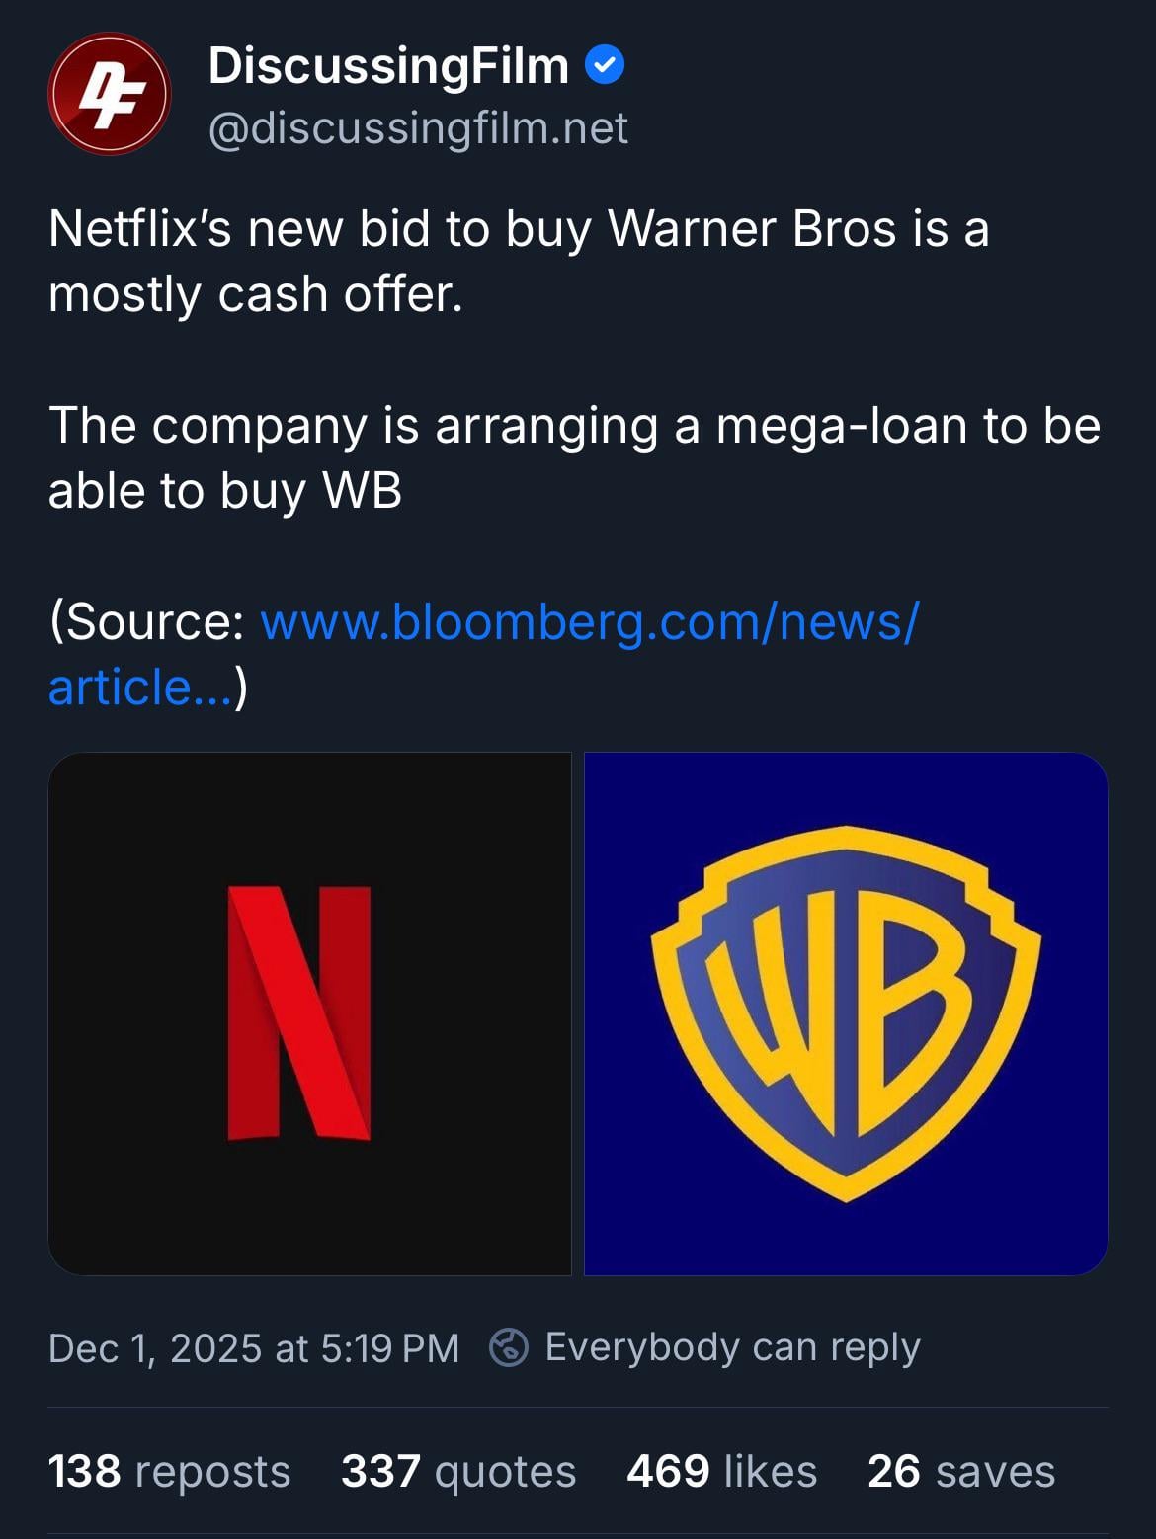Show who gave the 469 likes

coord(721,1471)
